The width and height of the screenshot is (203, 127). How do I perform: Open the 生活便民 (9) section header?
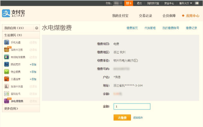(21, 35)
